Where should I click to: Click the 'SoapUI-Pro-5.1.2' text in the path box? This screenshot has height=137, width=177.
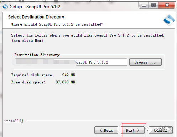click(92, 62)
